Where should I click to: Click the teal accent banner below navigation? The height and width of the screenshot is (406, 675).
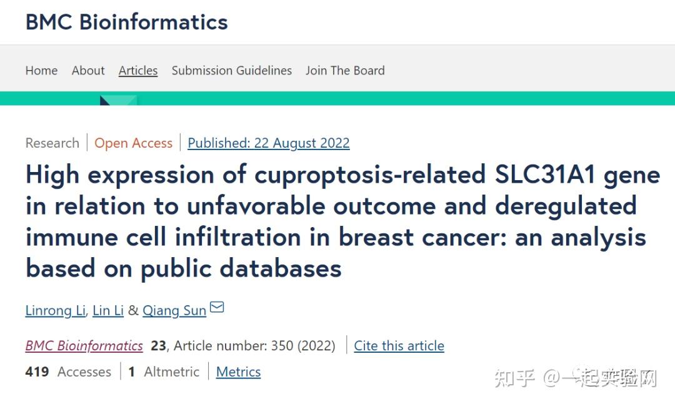pyautogui.click(x=337, y=97)
